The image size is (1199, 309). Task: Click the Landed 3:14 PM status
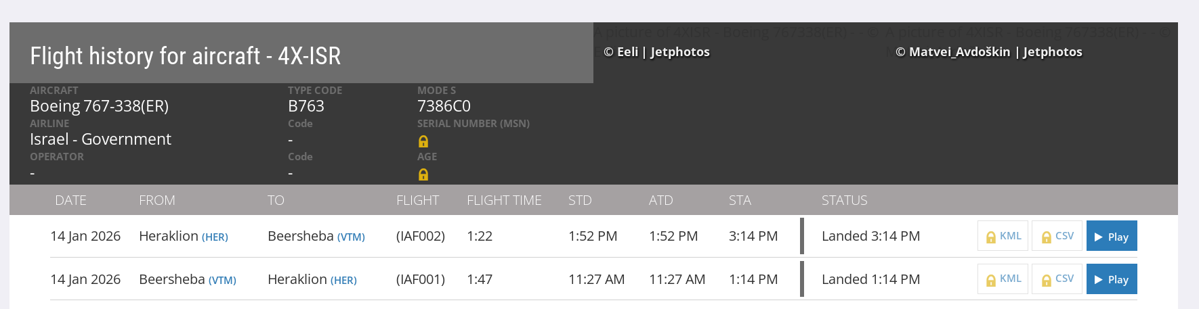pos(870,236)
